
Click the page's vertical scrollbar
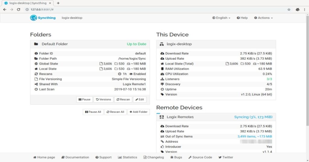pos(307,69)
